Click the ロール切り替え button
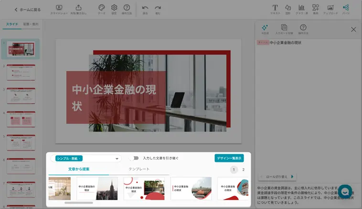Screen dimensions: 362x209 coord(277,177)
